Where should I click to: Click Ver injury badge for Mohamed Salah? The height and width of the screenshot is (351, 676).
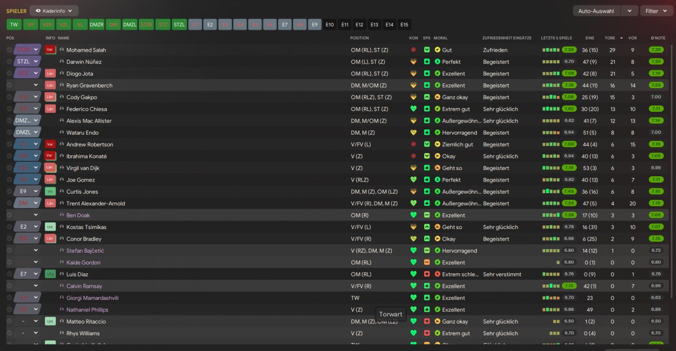point(50,50)
